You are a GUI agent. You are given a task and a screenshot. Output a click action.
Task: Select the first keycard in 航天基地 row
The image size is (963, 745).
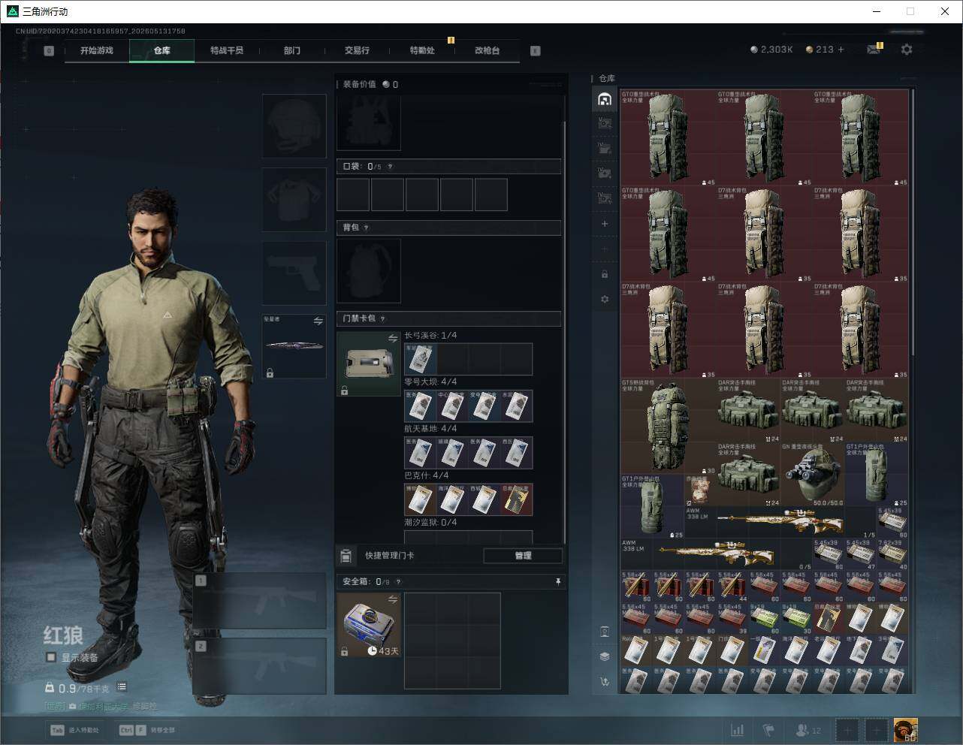click(x=420, y=452)
